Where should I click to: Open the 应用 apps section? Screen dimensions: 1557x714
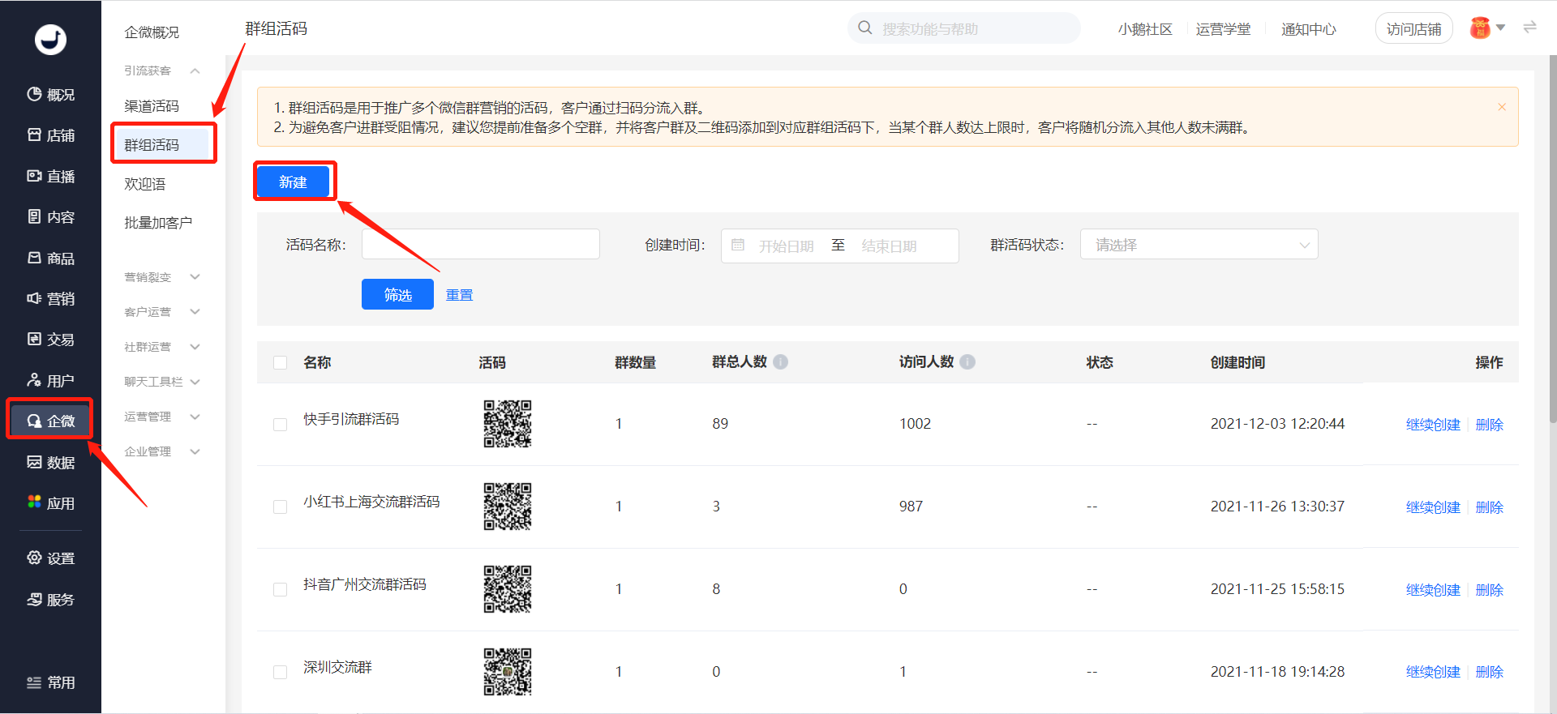[x=50, y=502]
